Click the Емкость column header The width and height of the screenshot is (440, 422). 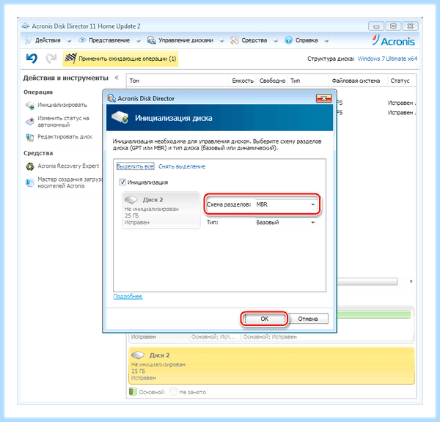coord(243,81)
